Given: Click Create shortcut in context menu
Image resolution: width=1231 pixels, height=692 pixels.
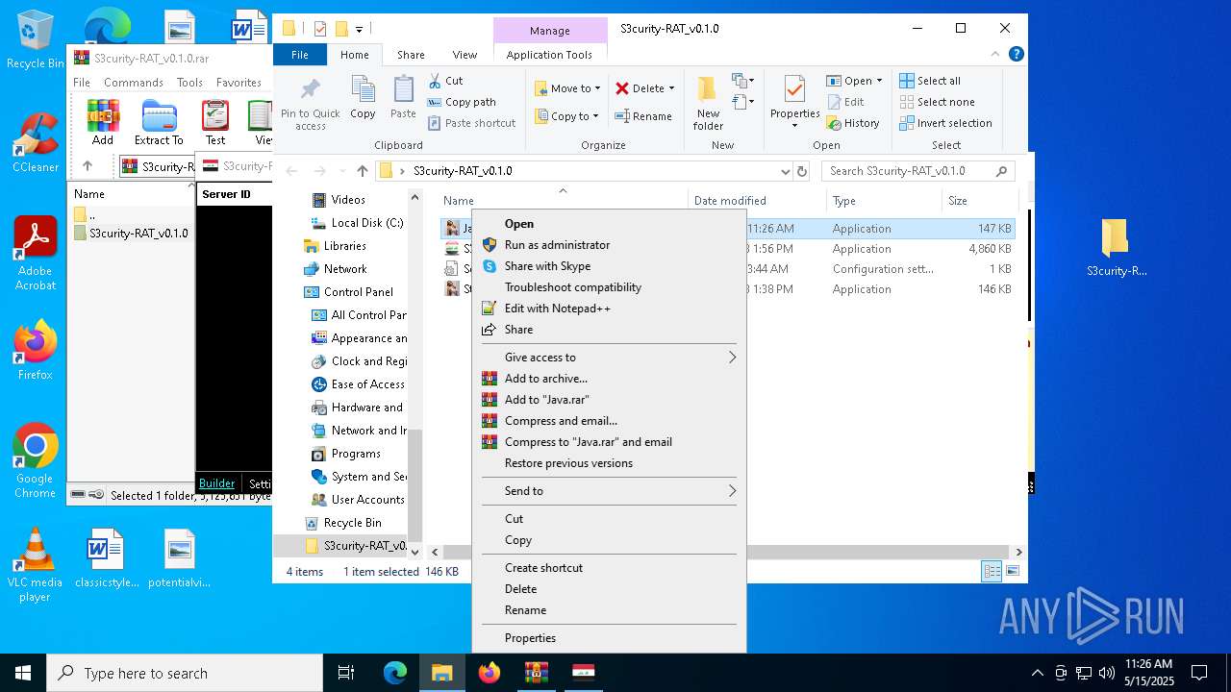Looking at the screenshot, I should tap(609, 568).
